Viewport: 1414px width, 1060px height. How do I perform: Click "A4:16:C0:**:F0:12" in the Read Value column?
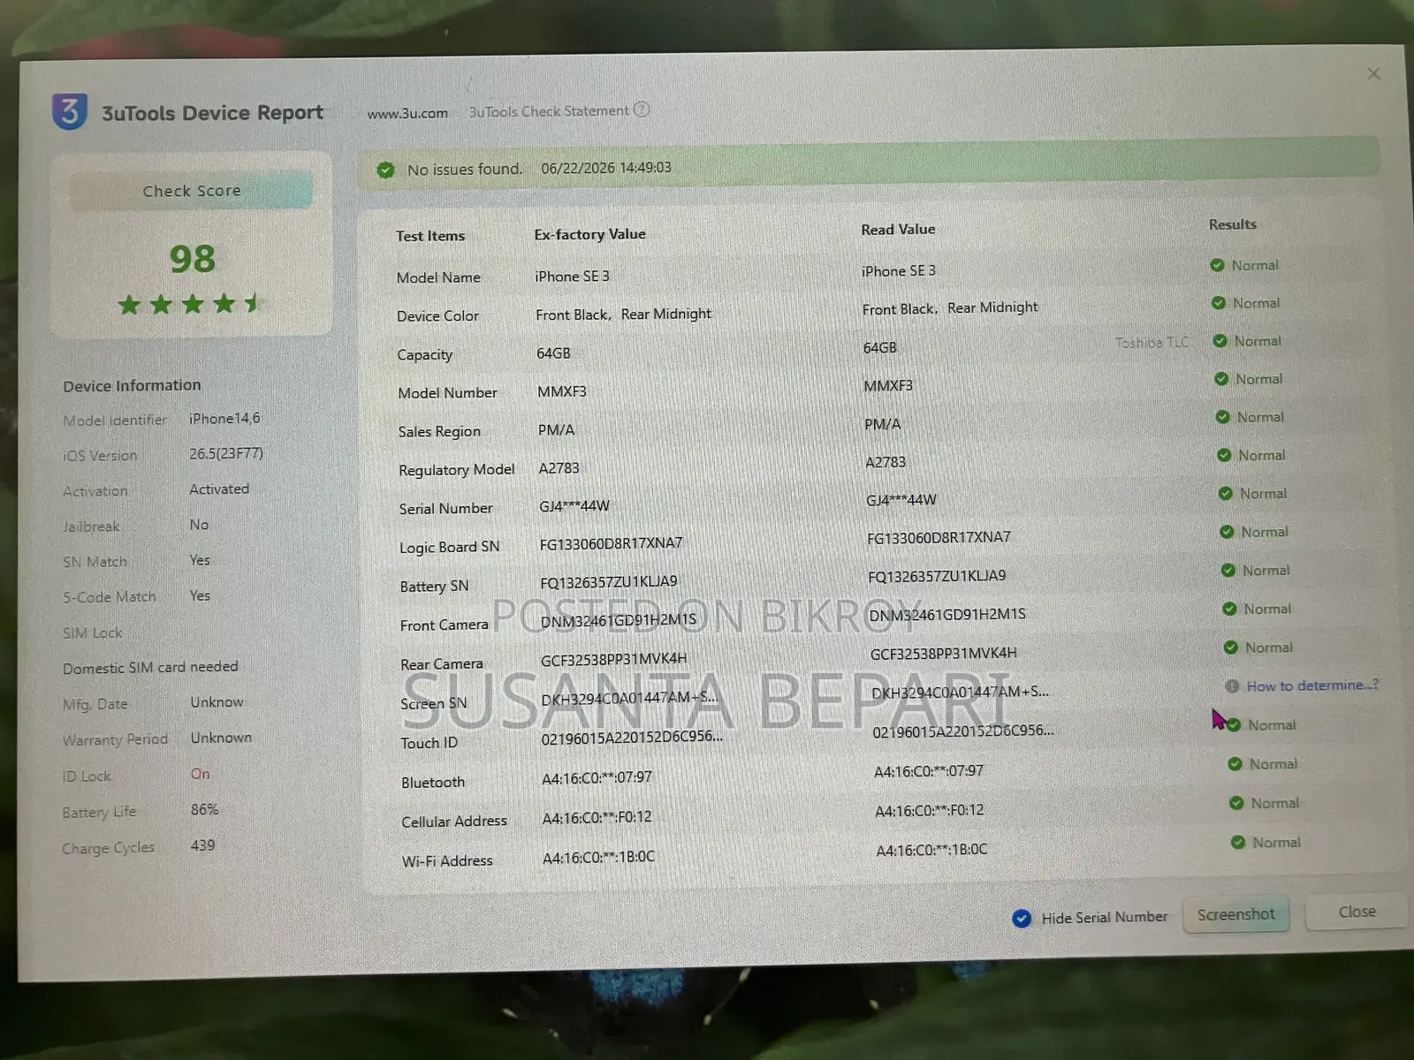930,810
